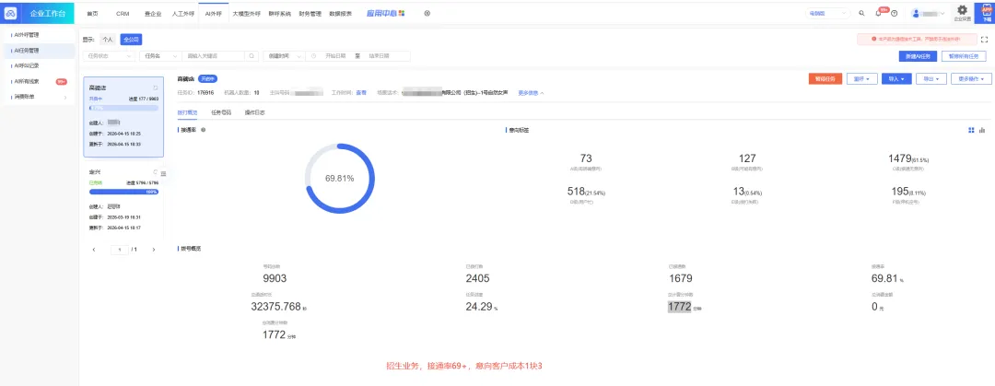The height and width of the screenshot is (386, 995).
Task: Open AI任务管理 in the sidebar
Action: [x=38, y=50]
